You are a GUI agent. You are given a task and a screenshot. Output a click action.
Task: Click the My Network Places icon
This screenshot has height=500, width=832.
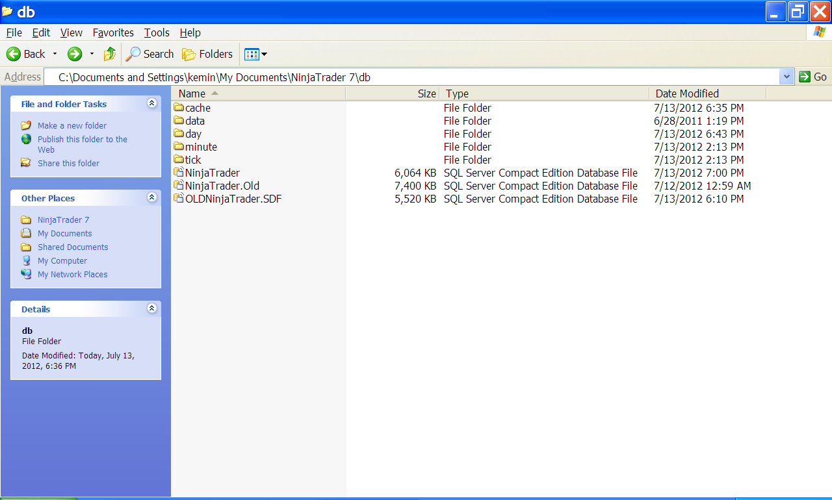point(26,274)
